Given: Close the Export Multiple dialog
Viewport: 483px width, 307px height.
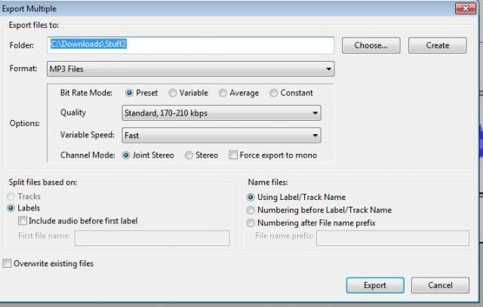Looking at the screenshot, I should click(466, 8).
